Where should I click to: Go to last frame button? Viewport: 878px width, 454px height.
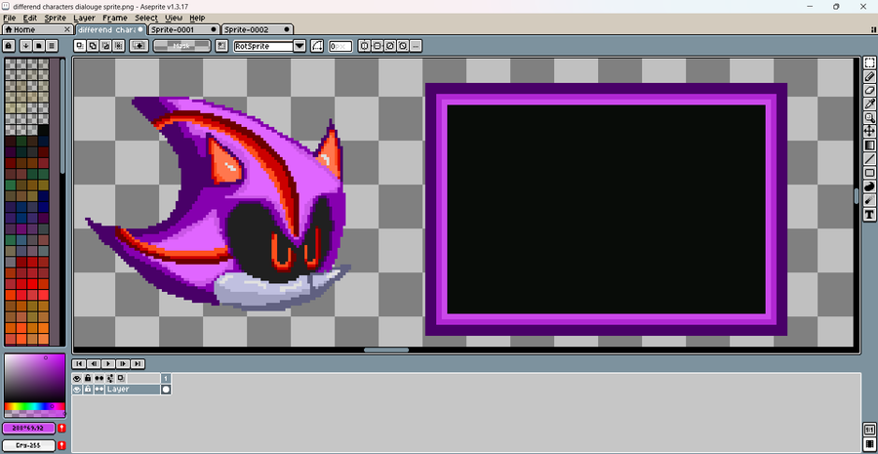point(138,363)
